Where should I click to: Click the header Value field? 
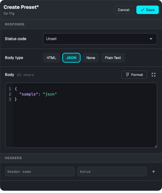click(x=112, y=171)
